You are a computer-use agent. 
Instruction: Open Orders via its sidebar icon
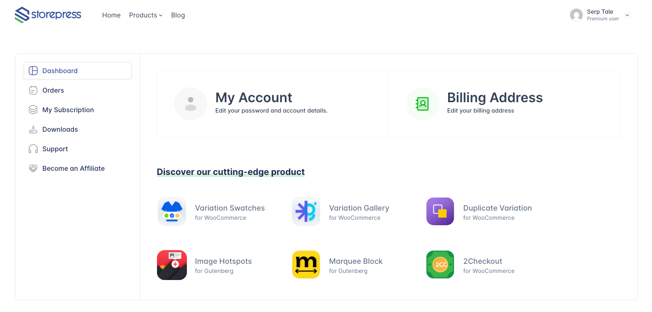point(33,90)
